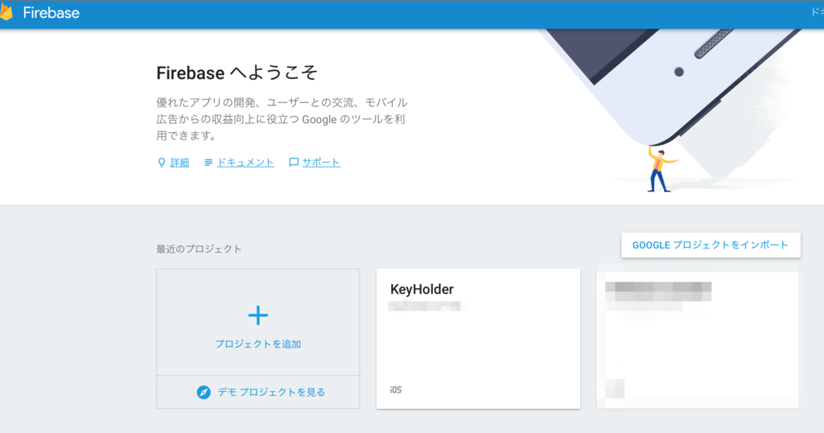Click the plus icon to add project

pos(258,315)
